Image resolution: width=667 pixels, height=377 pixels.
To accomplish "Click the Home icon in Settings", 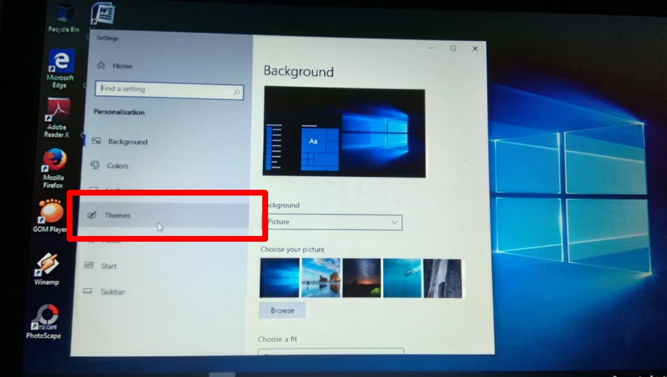I will tap(101, 65).
